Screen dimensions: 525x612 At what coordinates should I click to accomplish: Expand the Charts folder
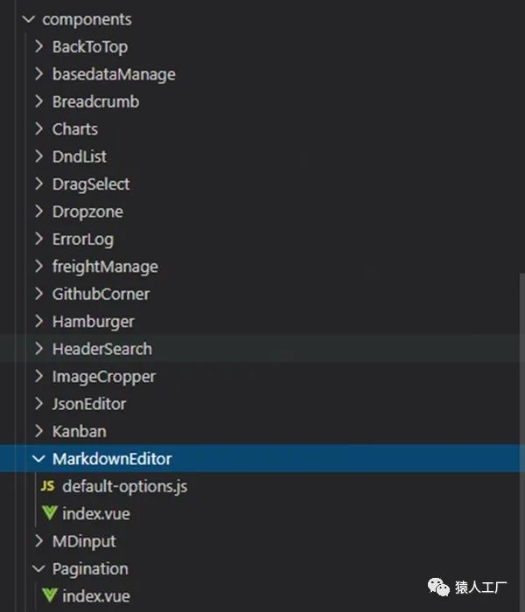pos(75,129)
